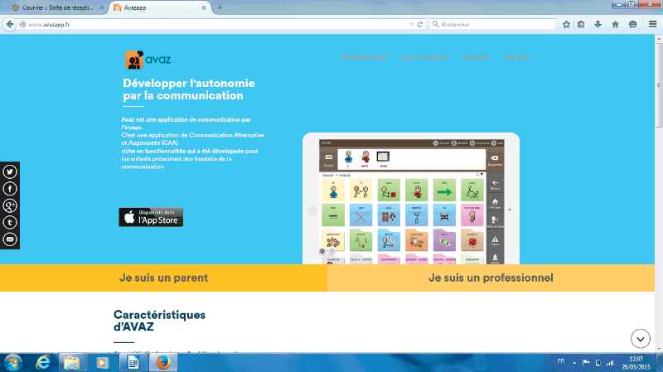Bookmark this page with the star icon

566,24
